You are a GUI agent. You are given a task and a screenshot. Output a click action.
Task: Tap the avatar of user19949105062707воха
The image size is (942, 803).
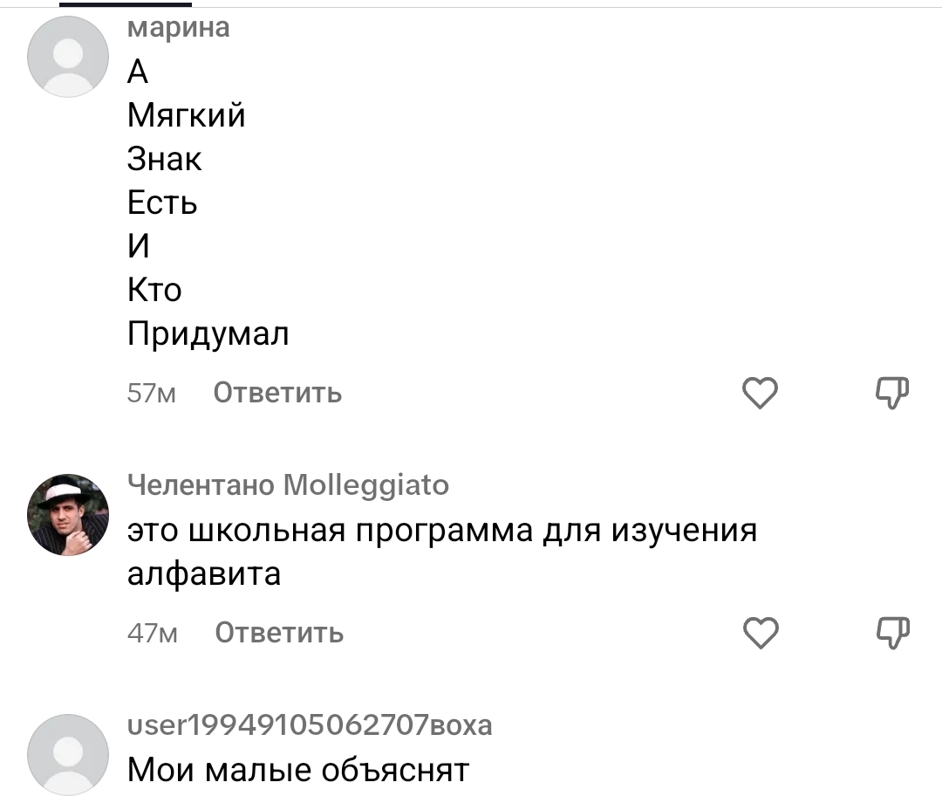(68, 754)
